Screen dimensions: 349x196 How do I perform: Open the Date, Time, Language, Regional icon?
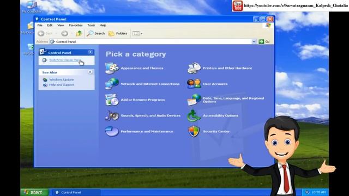click(x=194, y=100)
